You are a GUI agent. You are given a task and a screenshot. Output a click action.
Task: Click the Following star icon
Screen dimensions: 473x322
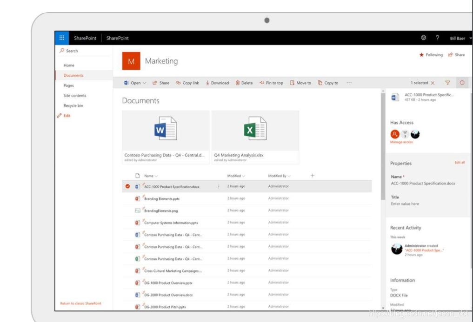coord(421,55)
